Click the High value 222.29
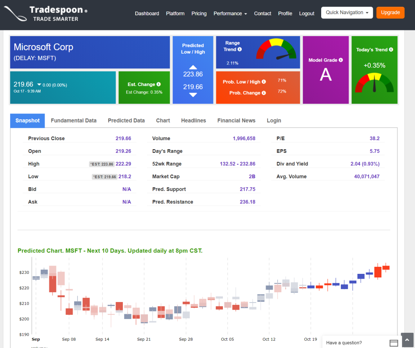The image size is (415, 348). [x=123, y=164]
